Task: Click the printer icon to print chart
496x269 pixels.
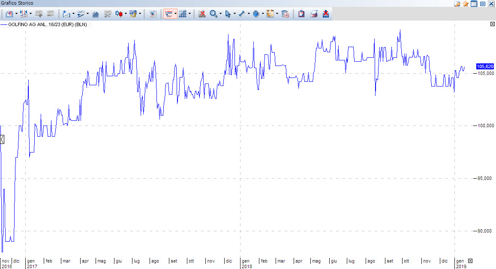Action: [x=313, y=14]
